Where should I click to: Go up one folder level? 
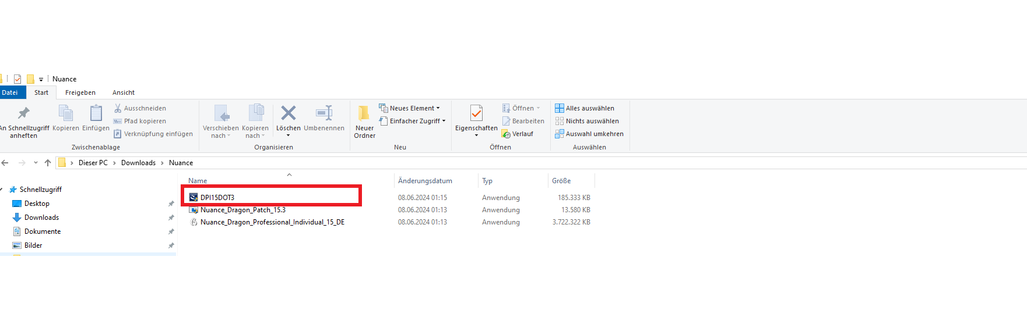[48, 163]
